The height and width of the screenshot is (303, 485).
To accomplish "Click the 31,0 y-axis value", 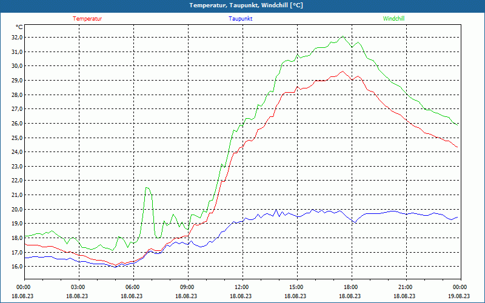I will pos(18,52).
